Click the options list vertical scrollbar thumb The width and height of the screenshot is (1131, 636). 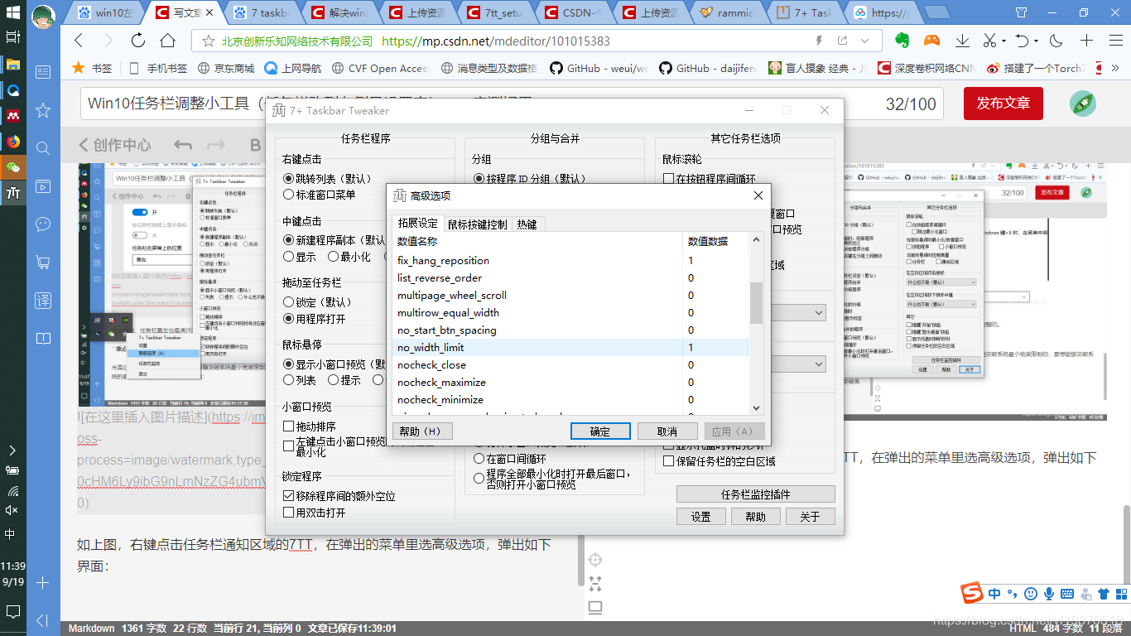pyautogui.click(x=756, y=302)
